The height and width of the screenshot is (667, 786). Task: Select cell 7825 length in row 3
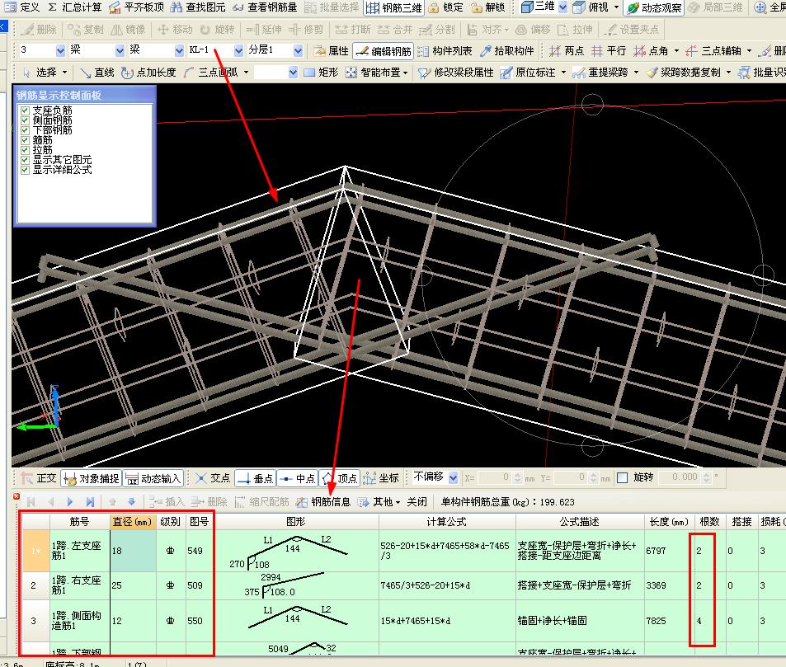pyautogui.click(x=669, y=621)
